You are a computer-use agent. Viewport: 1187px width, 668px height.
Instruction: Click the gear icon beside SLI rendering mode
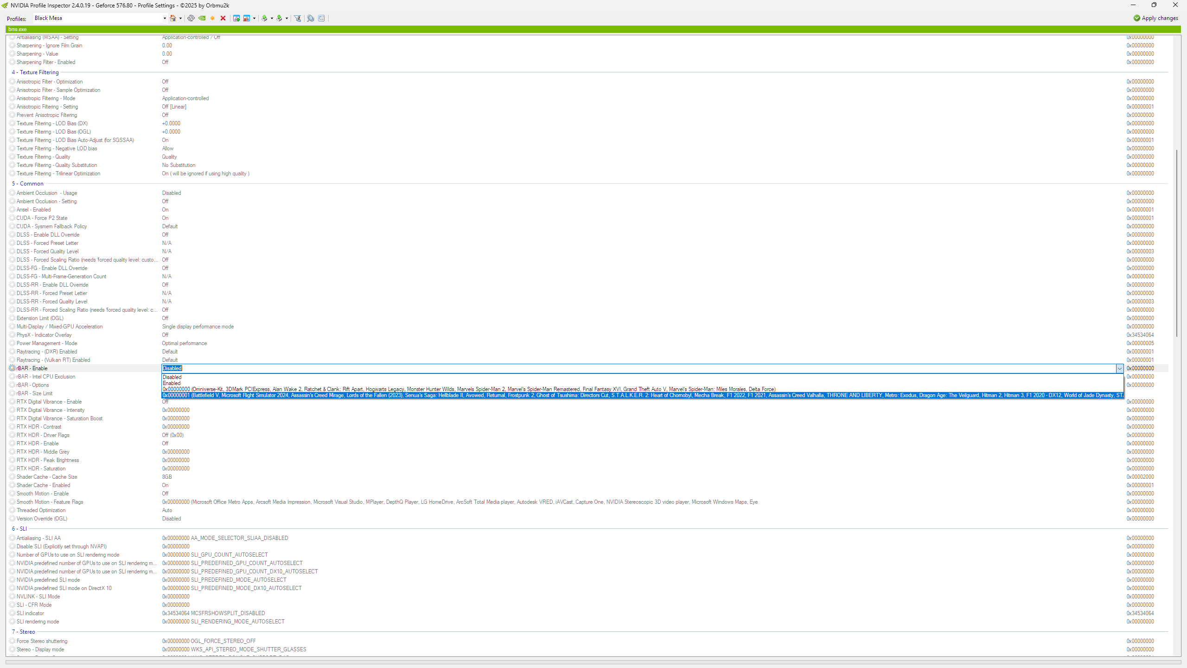tap(13, 622)
